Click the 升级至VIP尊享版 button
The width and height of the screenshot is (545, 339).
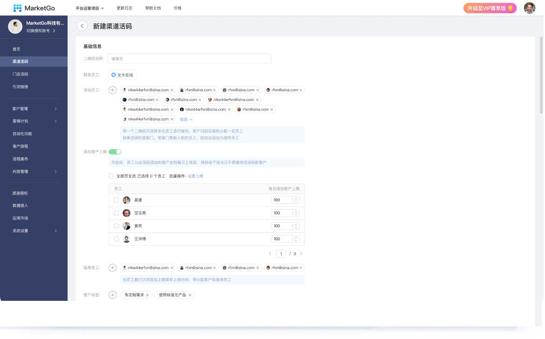click(490, 8)
